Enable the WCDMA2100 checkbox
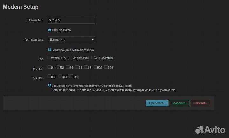The height and width of the screenshot is (138, 229). pos(93,58)
